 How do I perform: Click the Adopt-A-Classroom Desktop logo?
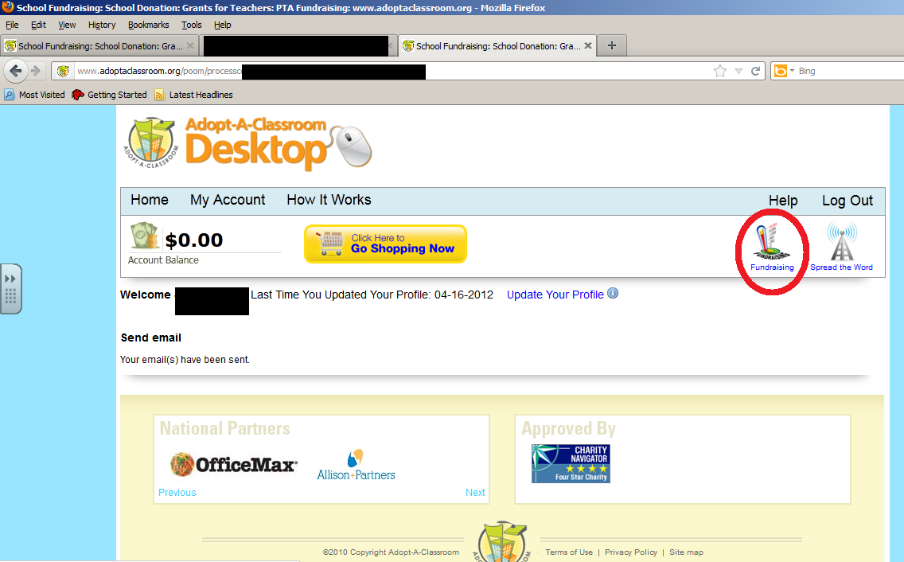pyautogui.click(x=248, y=144)
